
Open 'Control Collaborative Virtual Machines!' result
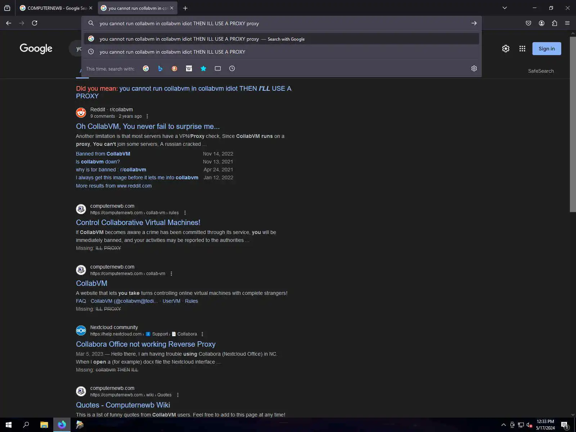(x=138, y=222)
